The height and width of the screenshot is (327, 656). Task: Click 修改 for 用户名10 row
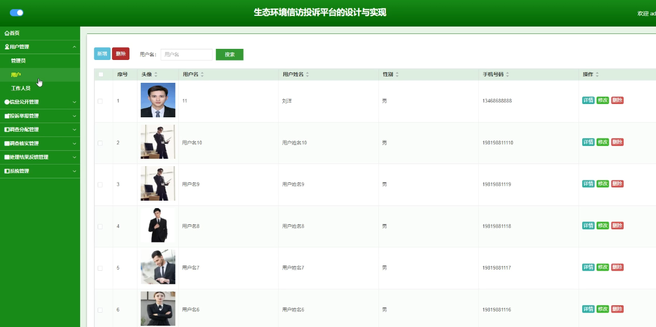602,142
